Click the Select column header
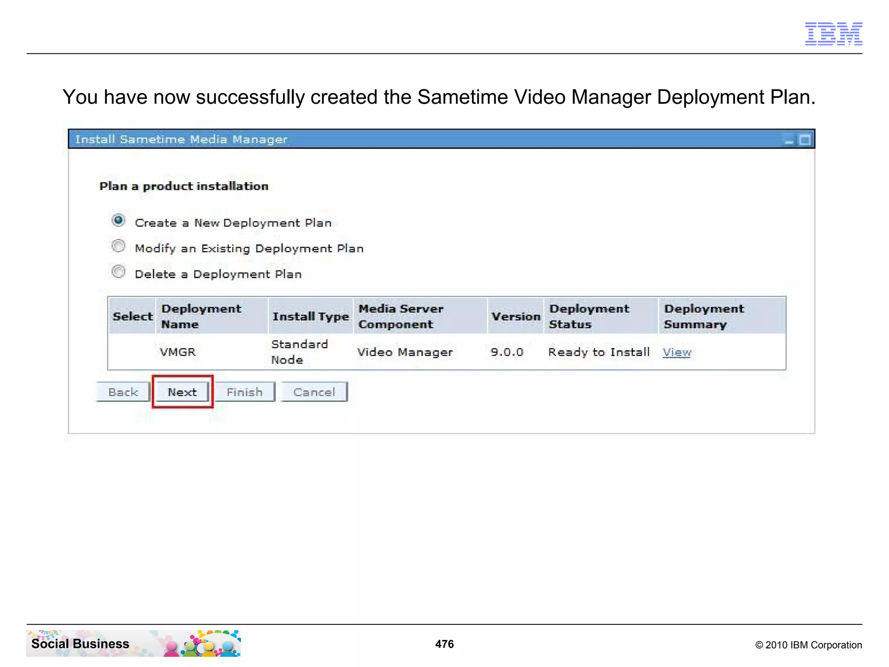 (x=132, y=316)
